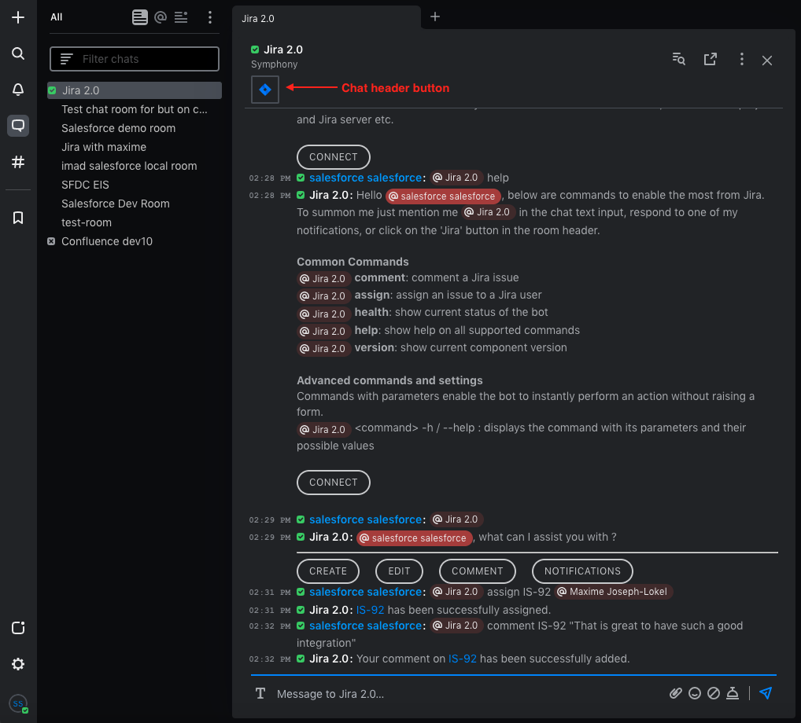Screen dimensions: 801x723
Task: Click the COMMENT button
Action: 477,571
